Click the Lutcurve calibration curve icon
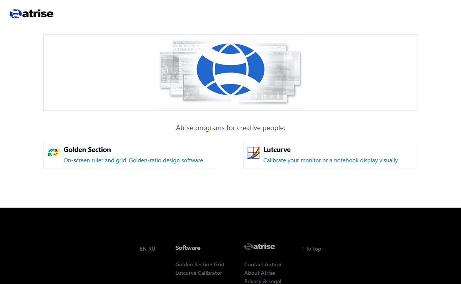This screenshot has height=284, width=461. [x=254, y=153]
